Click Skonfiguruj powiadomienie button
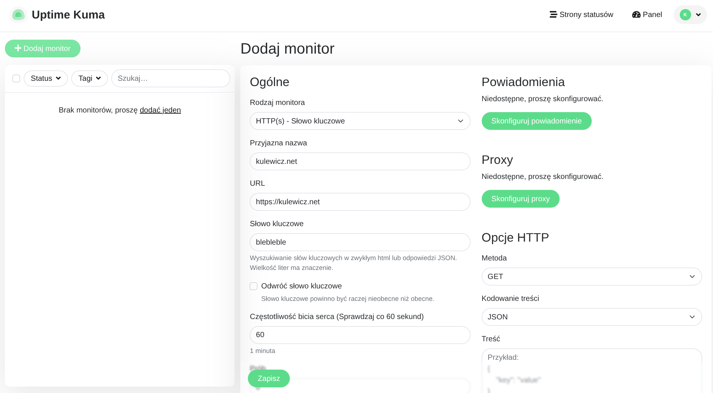 tap(537, 121)
